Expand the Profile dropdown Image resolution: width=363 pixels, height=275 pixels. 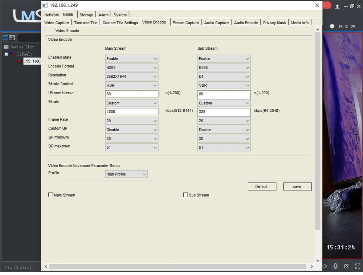[126, 174]
